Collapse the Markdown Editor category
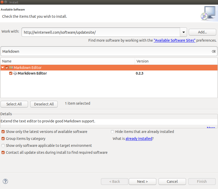218x189 pixels. click(x=3, y=67)
